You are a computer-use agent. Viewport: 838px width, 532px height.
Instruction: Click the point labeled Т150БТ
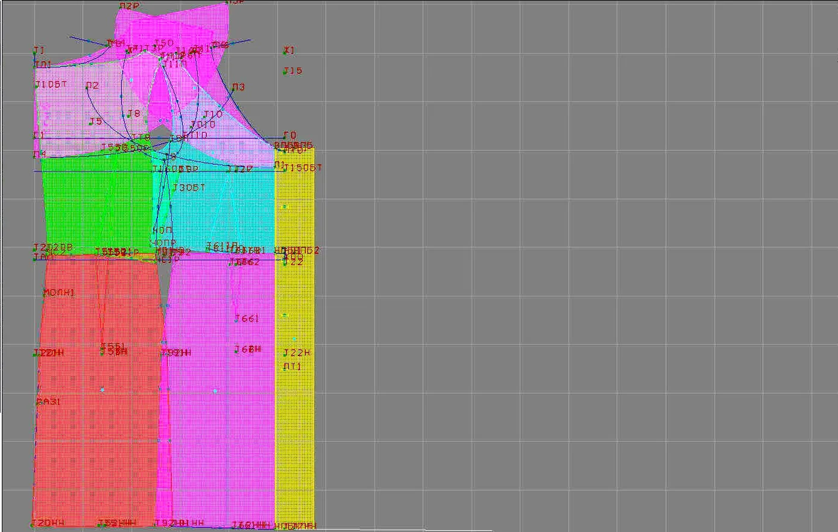coord(303,168)
